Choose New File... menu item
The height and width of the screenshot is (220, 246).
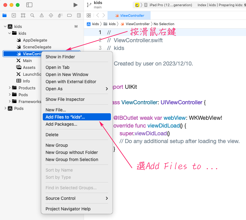tap(77, 110)
